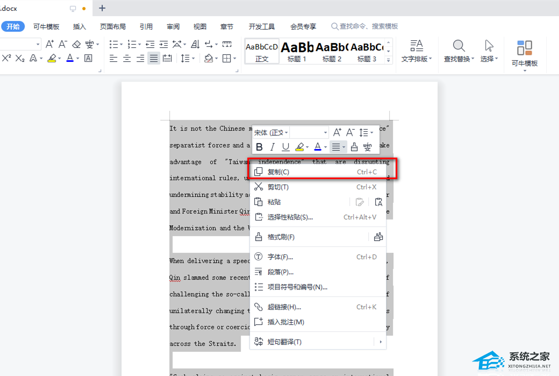Click the center align icon in ribbon
The height and width of the screenshot is (376, 559).
(127, 59)
